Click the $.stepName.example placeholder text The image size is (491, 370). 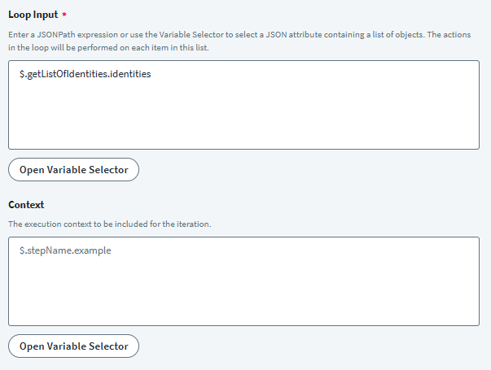click(65, 250)
